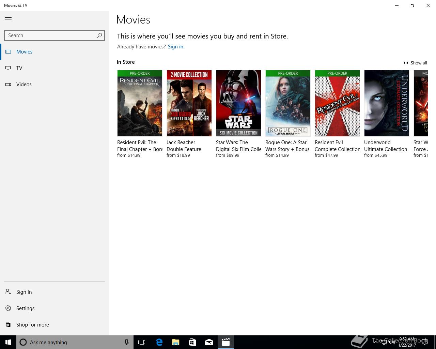
Task: Click the 'Resident Evil Complete Collection' title
Action: tap(338, 146)
